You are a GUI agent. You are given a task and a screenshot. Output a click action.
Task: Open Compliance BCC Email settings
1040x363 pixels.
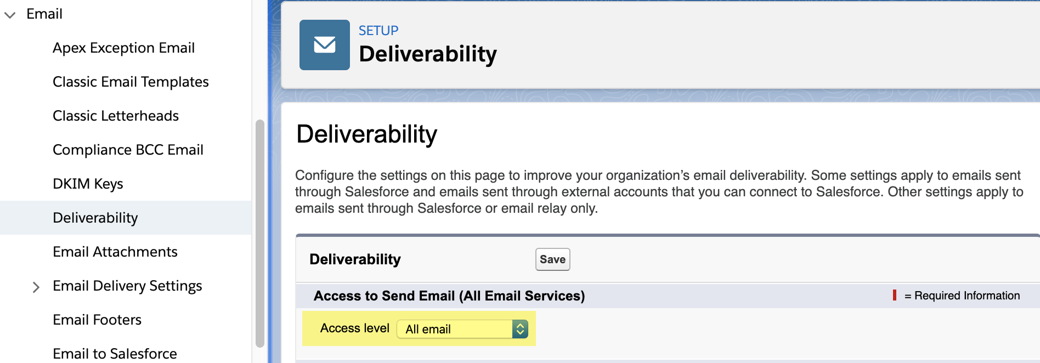[x=128, y=150]
